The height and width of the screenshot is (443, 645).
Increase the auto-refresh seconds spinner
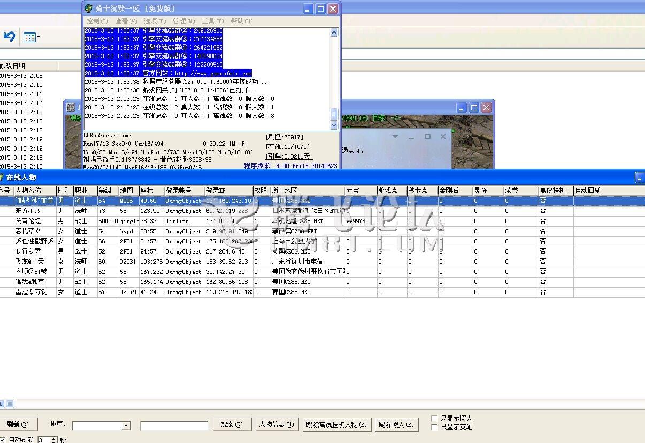pos(54,438)
